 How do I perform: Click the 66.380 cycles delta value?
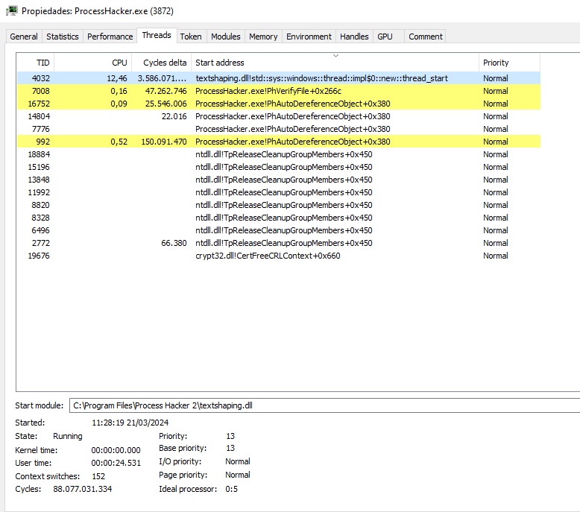point(174,243)
